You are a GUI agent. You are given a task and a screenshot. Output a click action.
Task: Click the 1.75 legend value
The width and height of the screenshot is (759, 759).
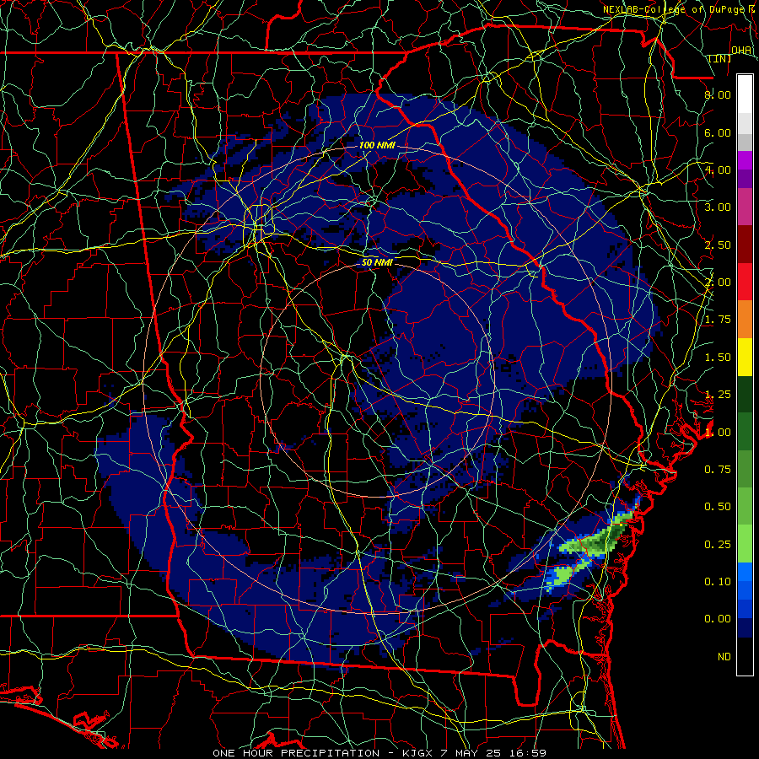pos(718,320)
